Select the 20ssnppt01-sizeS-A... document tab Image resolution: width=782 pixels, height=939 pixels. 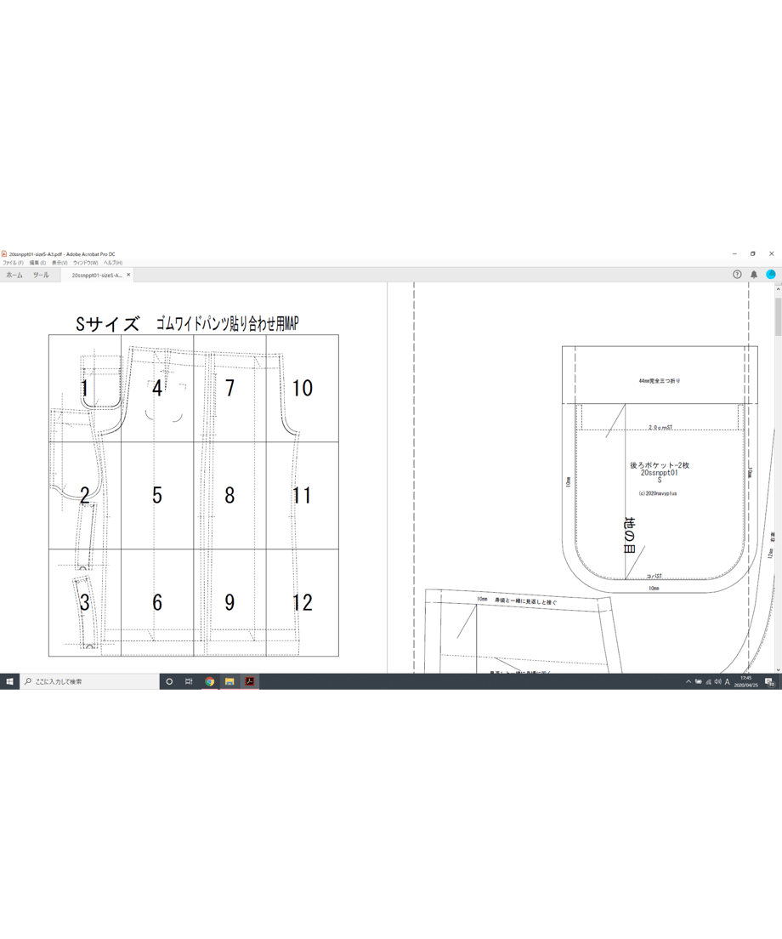pos(96,275)
